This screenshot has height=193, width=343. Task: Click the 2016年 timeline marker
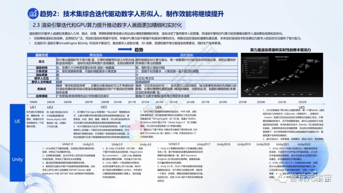[x=191, y=102]
